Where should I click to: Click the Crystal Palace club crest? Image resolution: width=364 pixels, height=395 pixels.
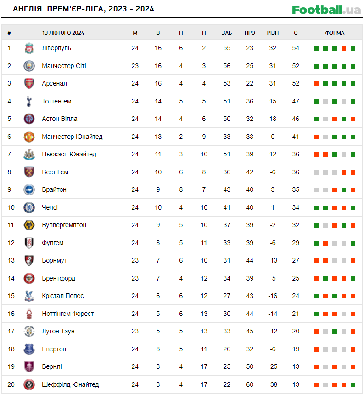coord(29,296)
